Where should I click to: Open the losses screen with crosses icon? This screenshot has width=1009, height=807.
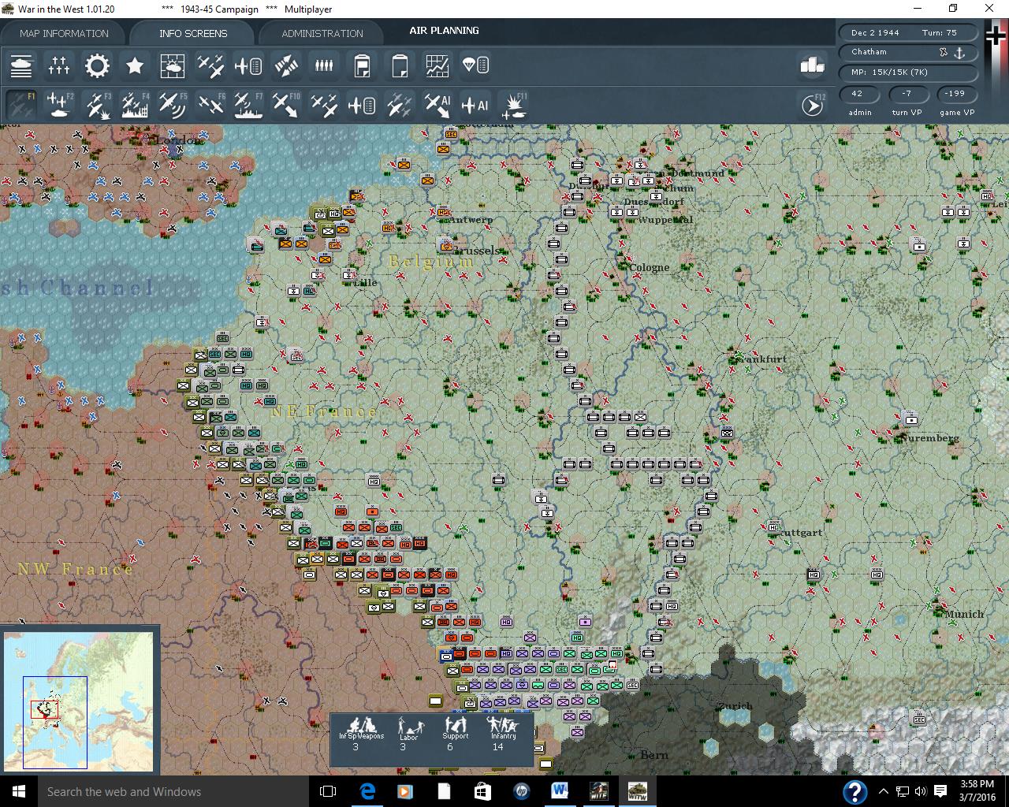tap(59, 65)
